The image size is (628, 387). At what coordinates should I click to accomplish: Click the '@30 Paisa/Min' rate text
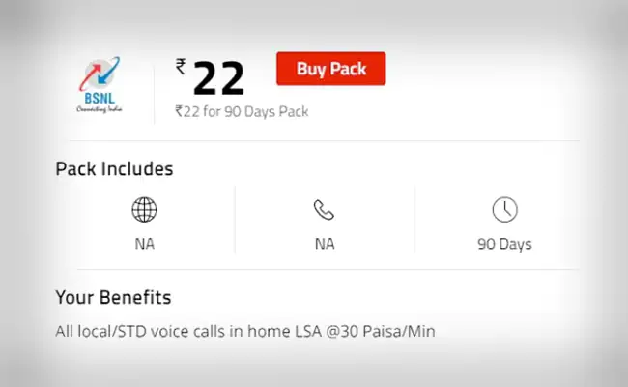coord(381,331)
